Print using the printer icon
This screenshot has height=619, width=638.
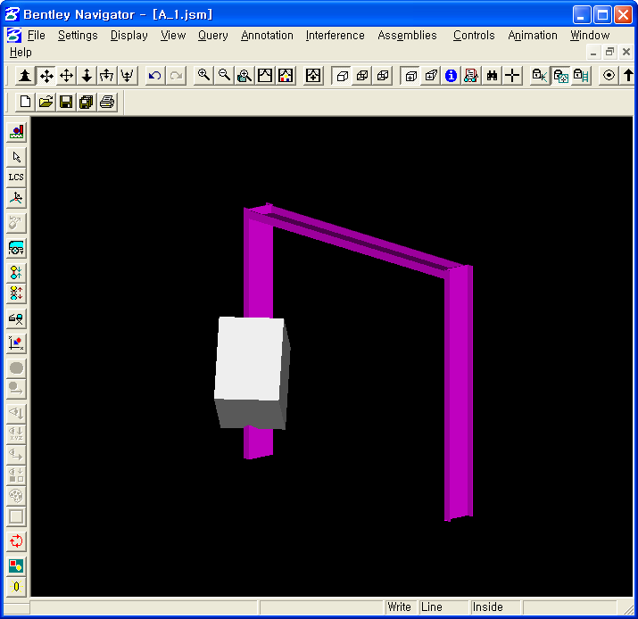107,103
